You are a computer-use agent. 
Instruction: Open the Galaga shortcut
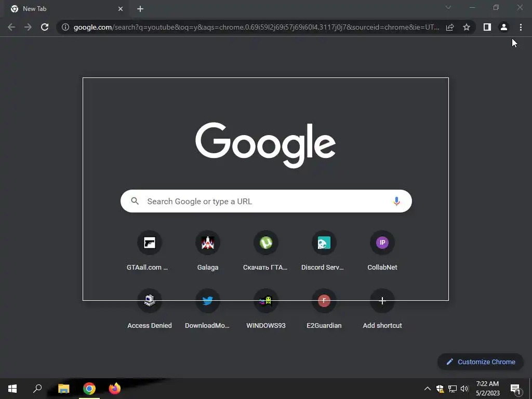(208, 251)
